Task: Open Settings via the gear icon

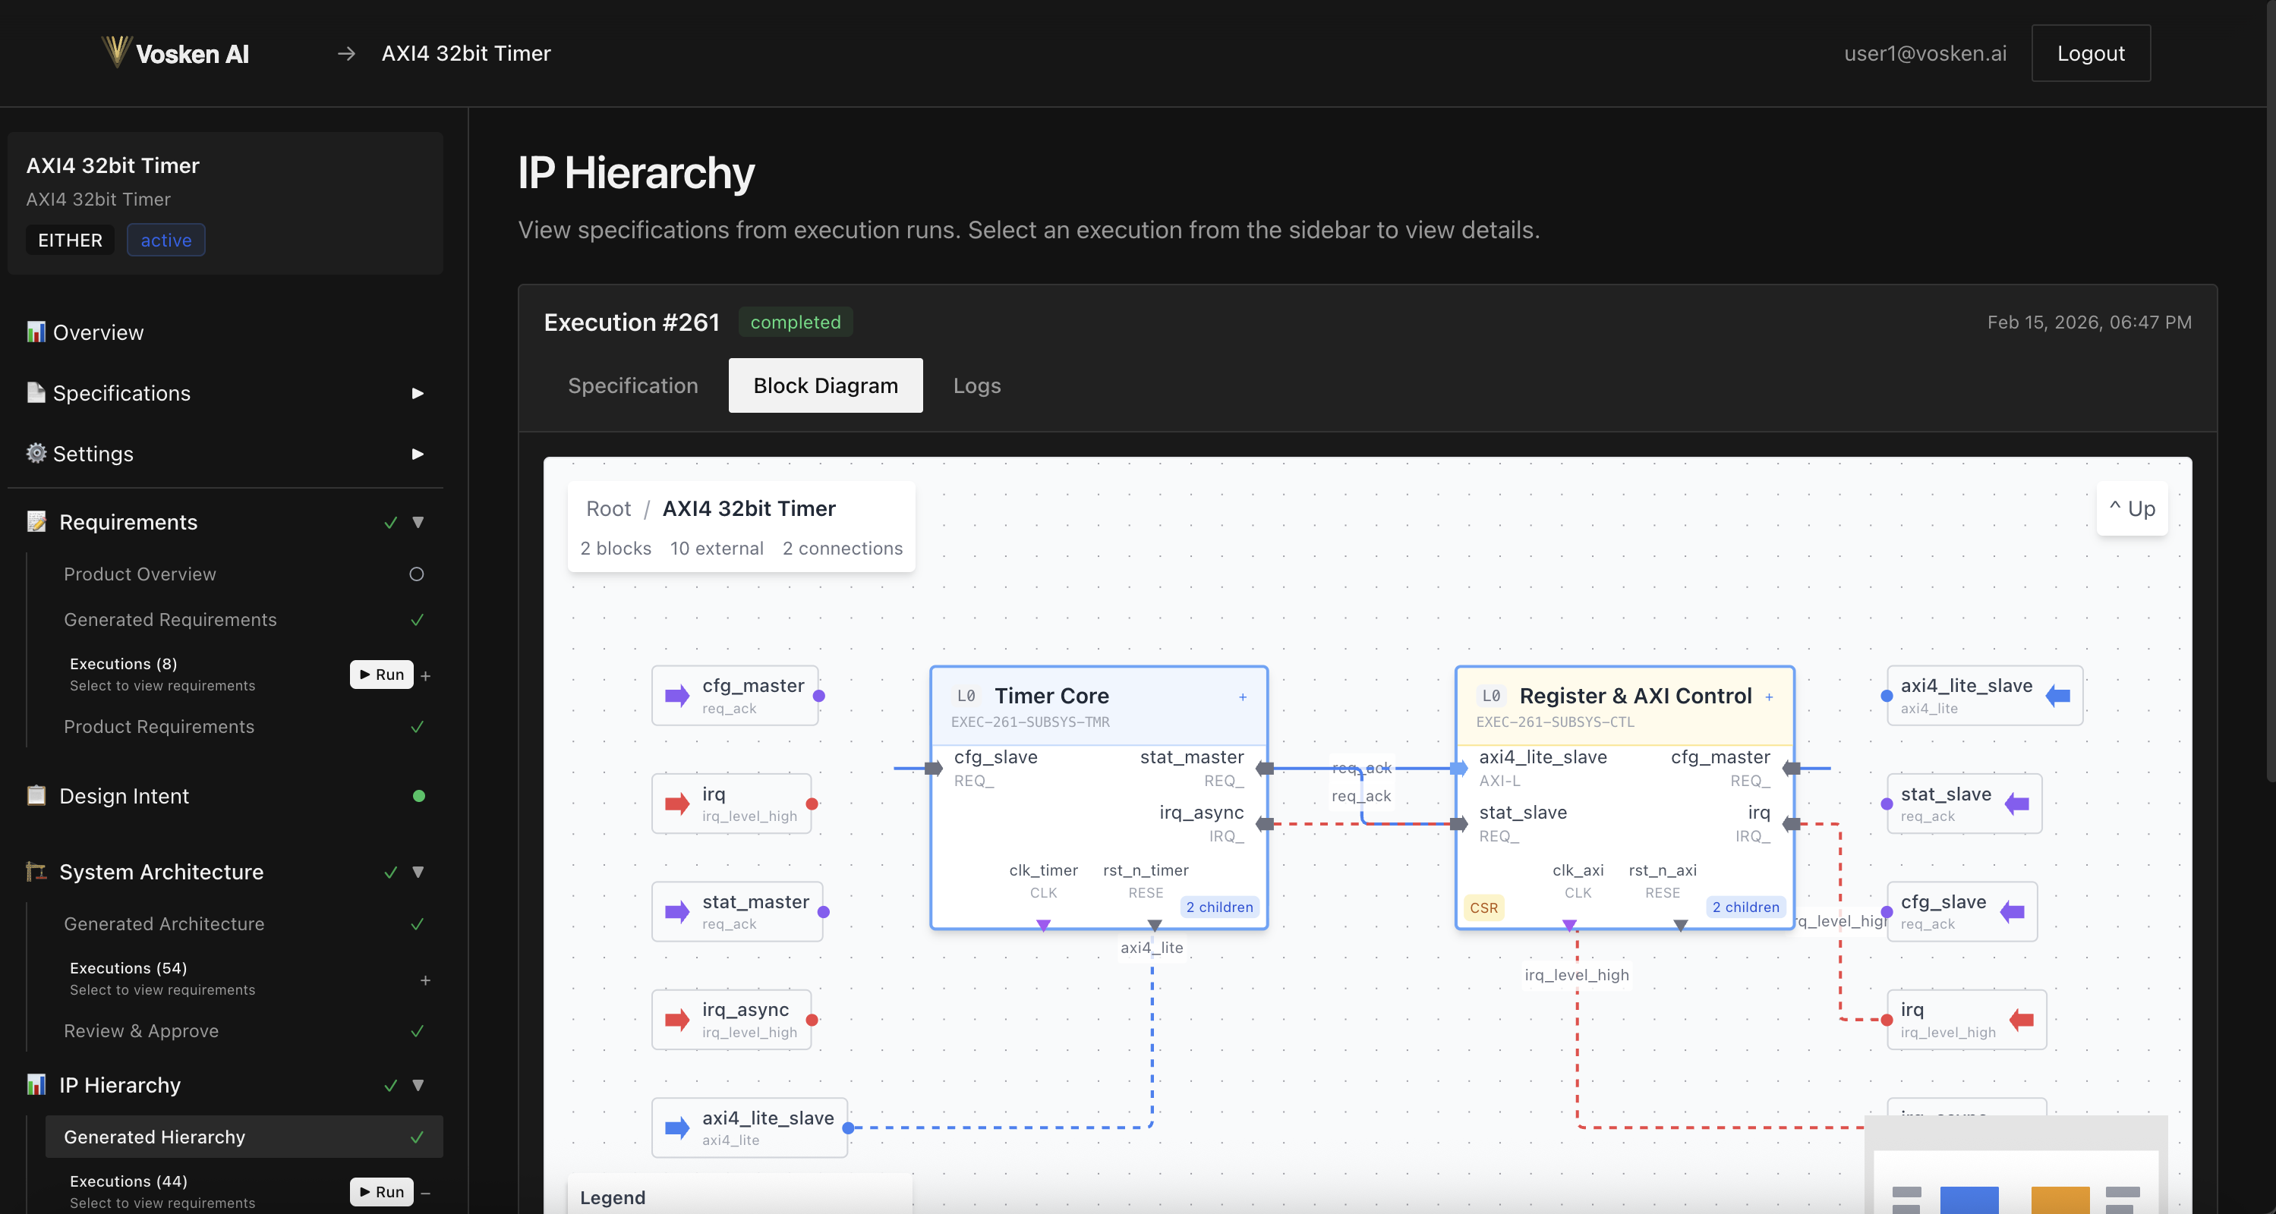Action: (36, 453)
